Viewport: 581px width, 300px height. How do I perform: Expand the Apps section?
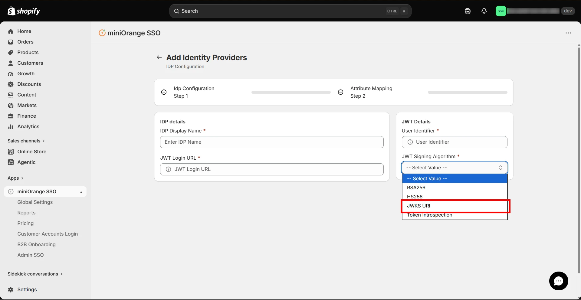[x=15, y=178]
